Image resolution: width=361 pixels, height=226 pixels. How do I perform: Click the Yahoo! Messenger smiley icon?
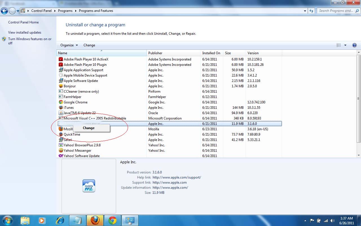coord(61,151)
